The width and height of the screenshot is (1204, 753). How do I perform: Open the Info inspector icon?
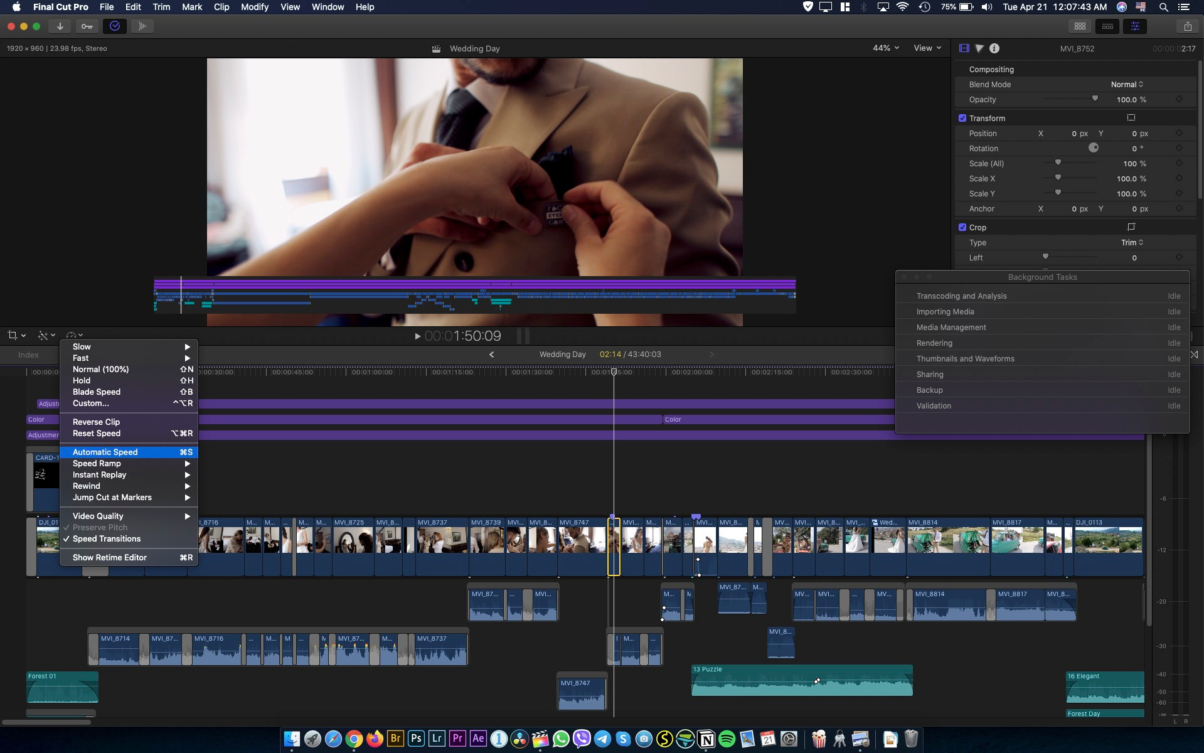click(x=994, y=48)
